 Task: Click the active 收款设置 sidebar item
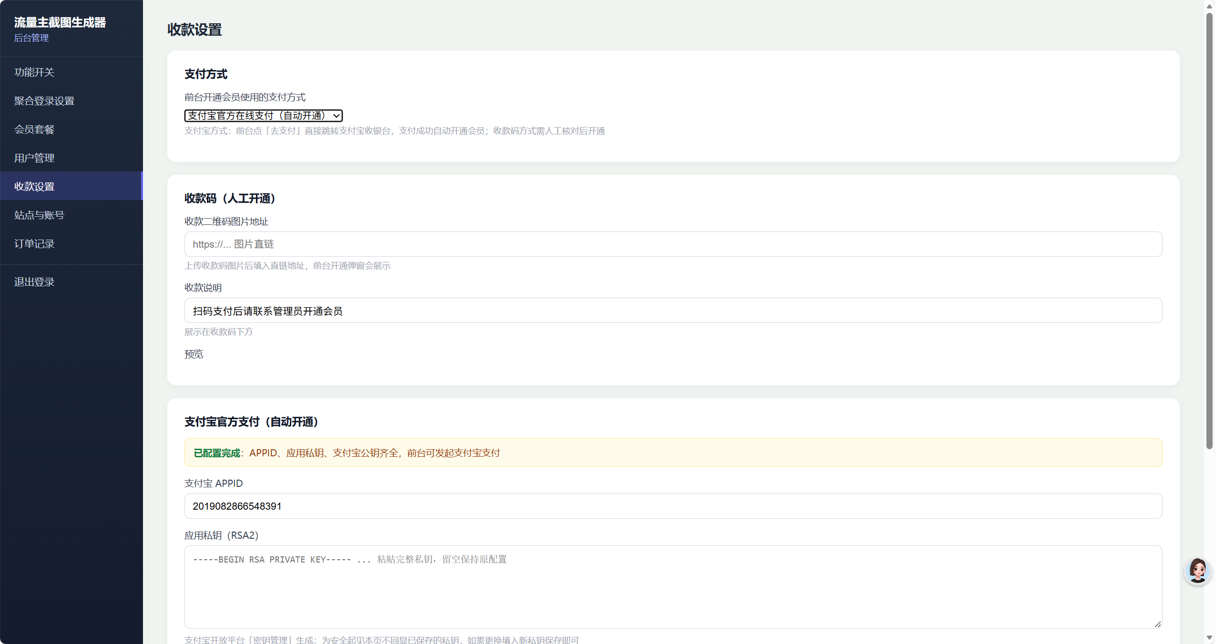[71, 186]
